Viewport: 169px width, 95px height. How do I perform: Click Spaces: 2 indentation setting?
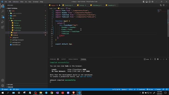click(124, 89)
